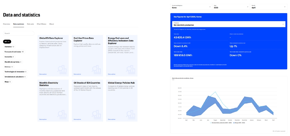Select the Forecasts & estimates filter chip
Screen dimensions: 290x136
(x=14, y=52)
